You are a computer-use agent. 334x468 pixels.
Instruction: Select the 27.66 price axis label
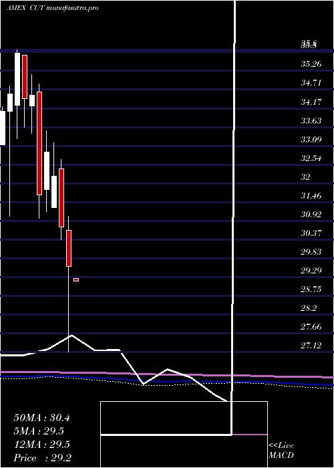[x=311, y=327]
